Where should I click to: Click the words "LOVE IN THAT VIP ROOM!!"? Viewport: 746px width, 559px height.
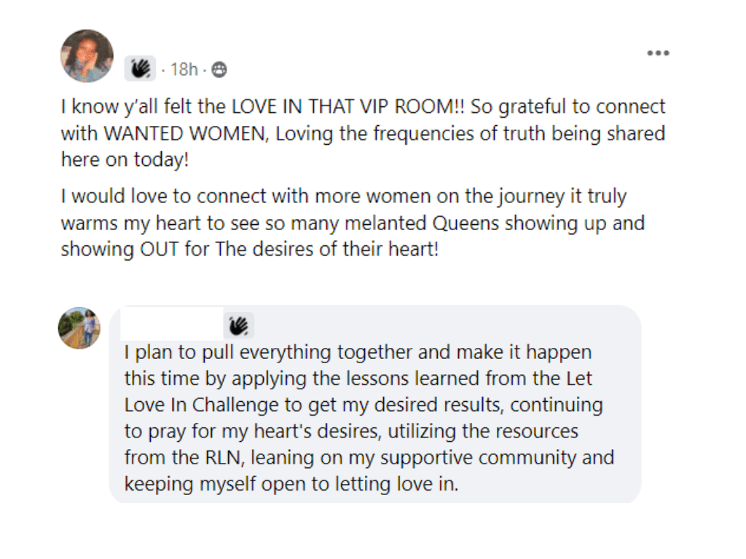pyautogui.click(x=348, y=107)
